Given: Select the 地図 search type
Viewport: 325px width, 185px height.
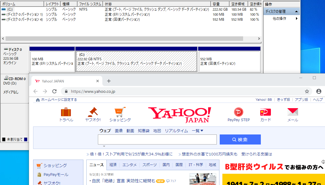Looking at the screenshot, I should pyautogui.click(x=157, y=131).
